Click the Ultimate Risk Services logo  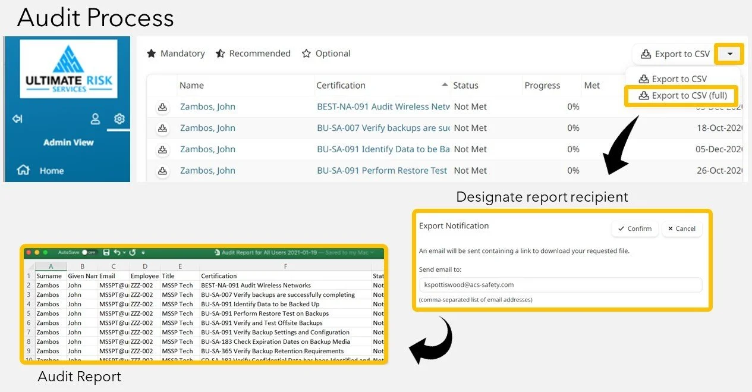[69, 69]
